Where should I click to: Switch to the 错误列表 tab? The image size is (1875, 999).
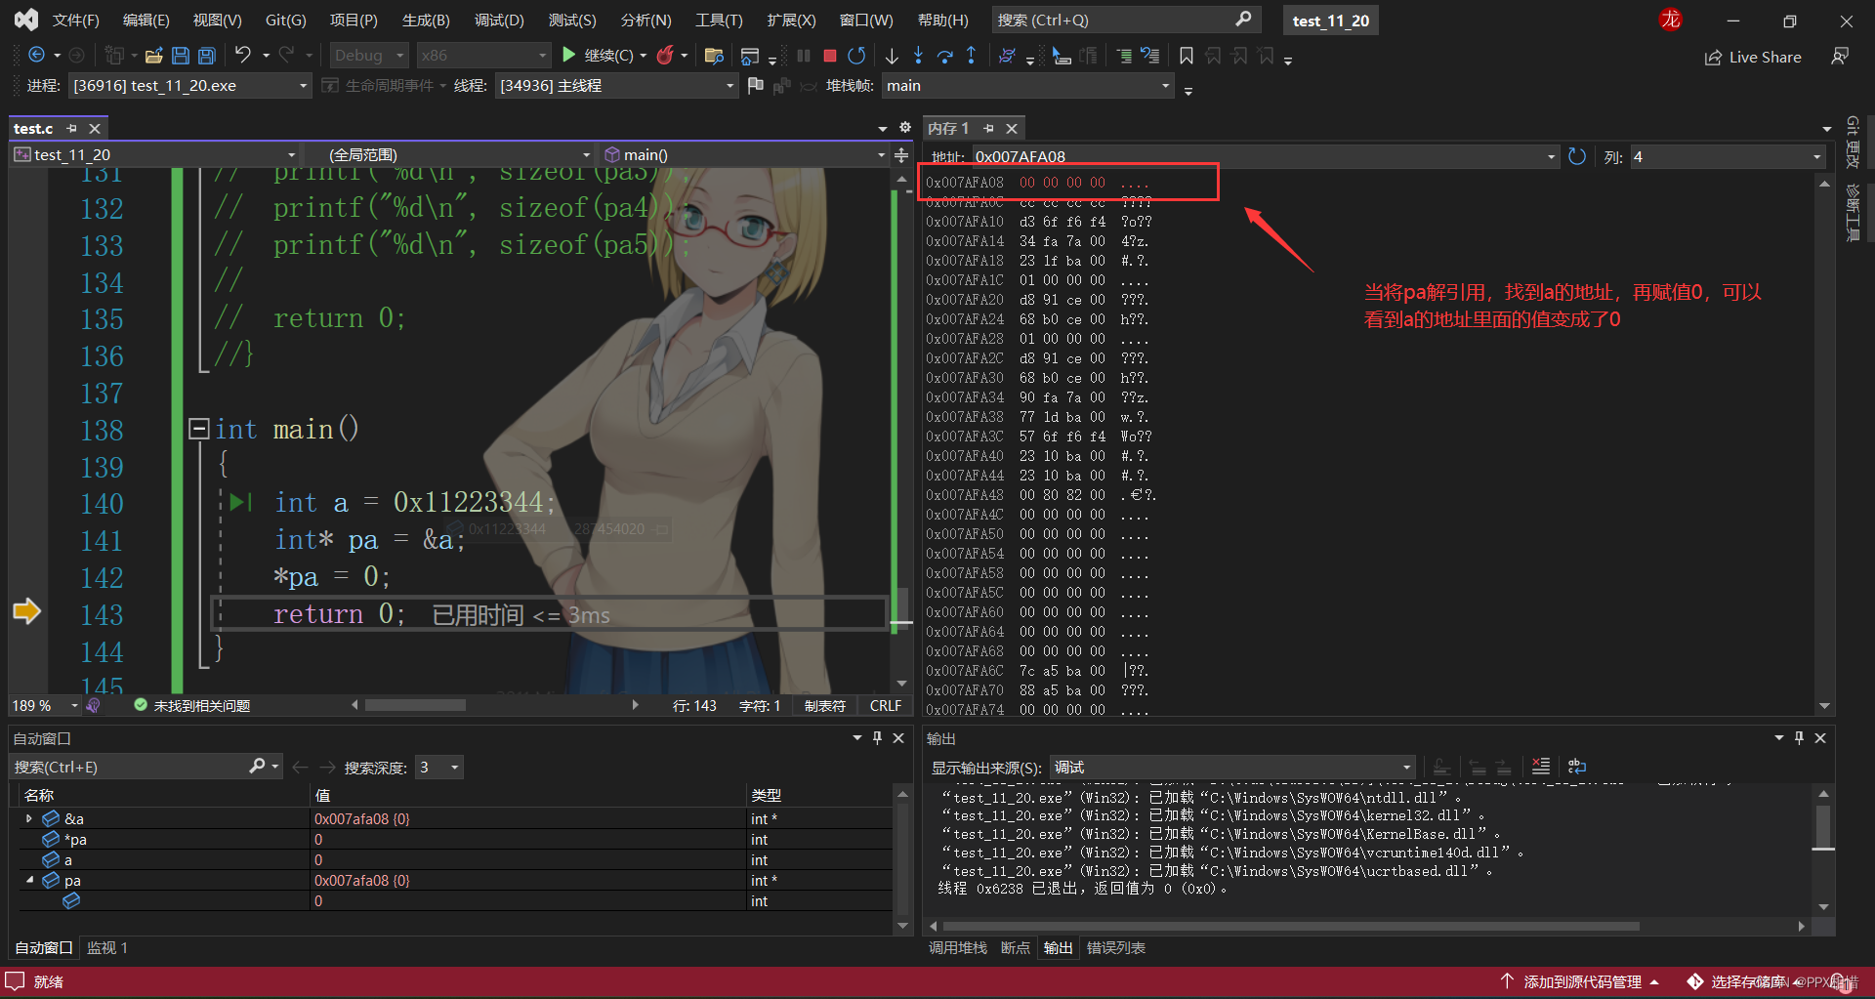click(x=1115, y=947)
